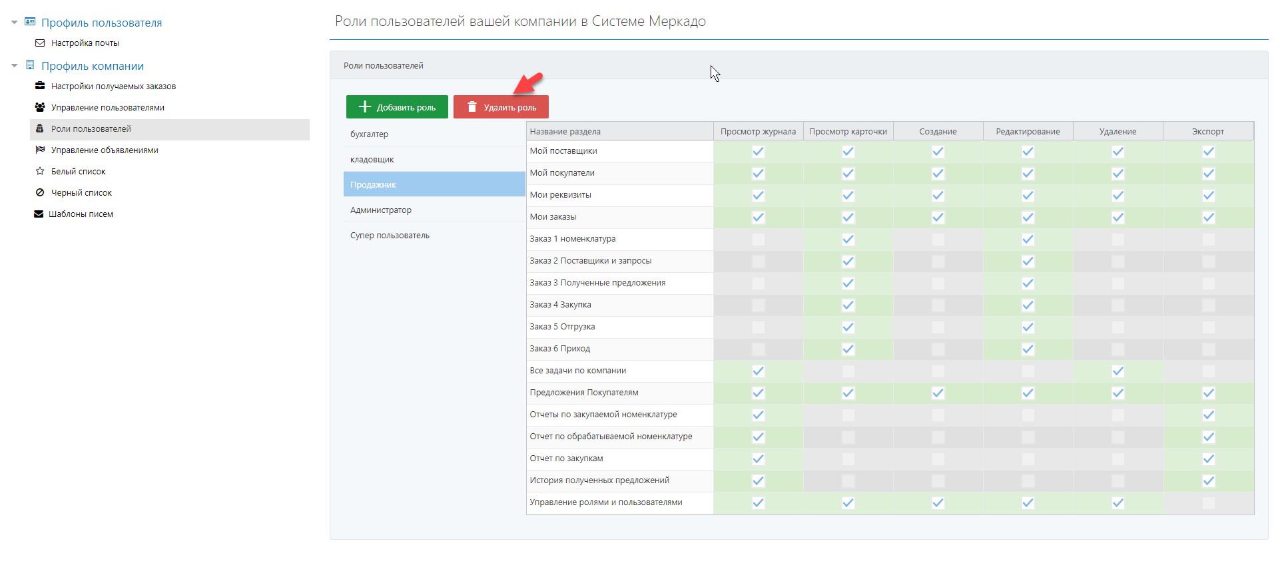Click the flag icon for Управление объявлениями

click(x=40, y=150)
